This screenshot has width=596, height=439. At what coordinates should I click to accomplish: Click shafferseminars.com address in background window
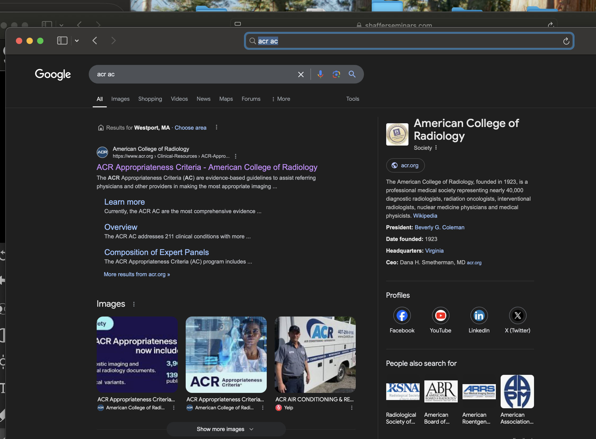398,25
